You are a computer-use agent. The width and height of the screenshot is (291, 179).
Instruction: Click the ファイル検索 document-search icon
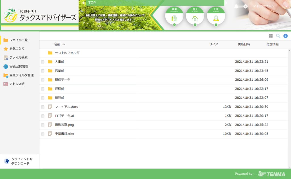coord(6,58)
